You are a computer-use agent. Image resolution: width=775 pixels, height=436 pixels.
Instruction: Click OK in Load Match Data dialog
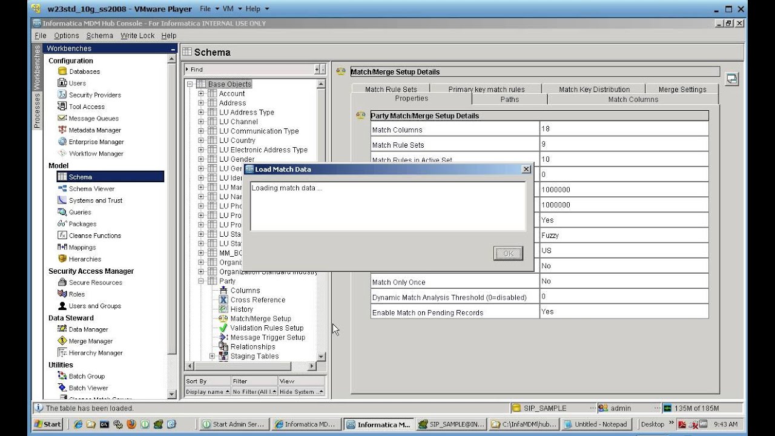point(508,254)
